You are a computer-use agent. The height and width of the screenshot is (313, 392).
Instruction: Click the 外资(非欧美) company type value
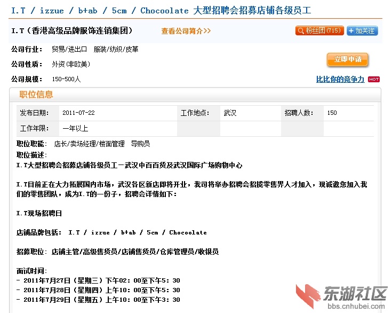tap(71, 64)
